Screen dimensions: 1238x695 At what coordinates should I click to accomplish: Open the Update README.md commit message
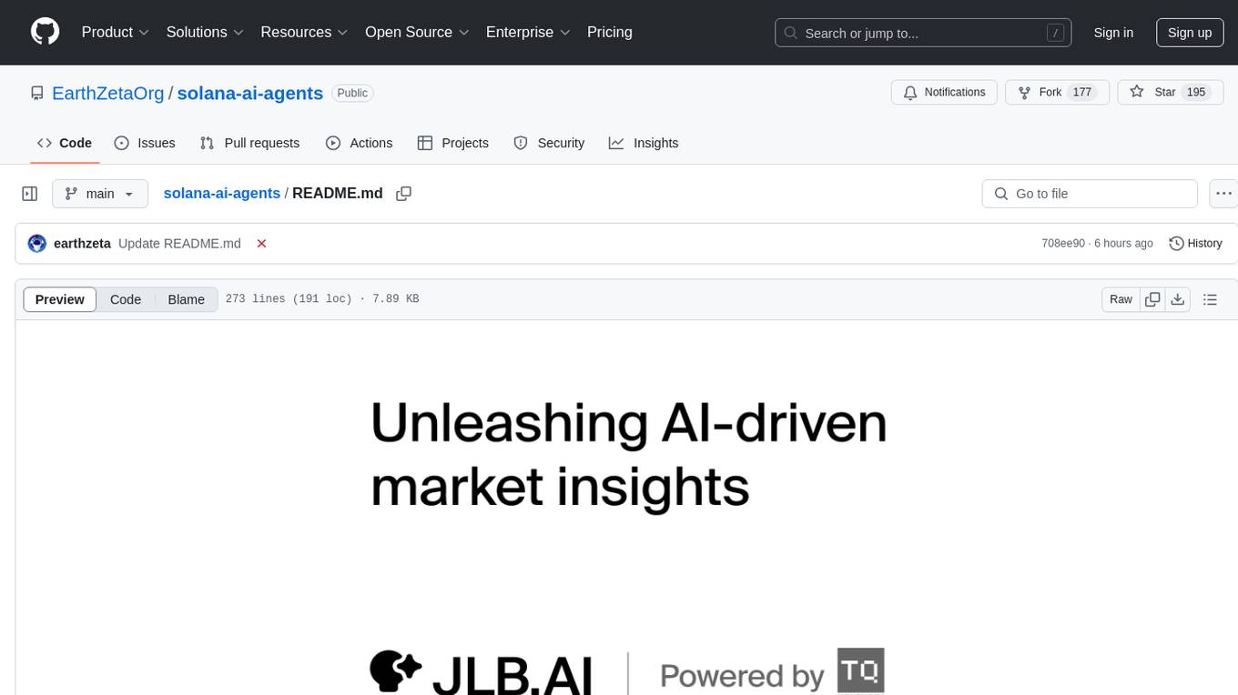pyautogui.click(x=179, y=244)
